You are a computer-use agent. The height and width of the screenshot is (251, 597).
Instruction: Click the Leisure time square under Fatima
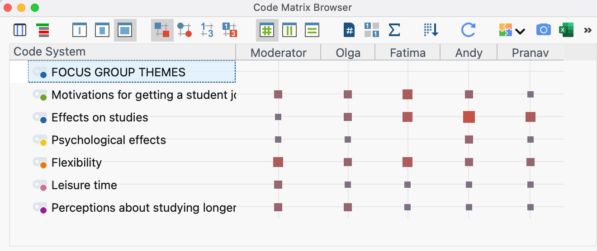coord(407,185)
